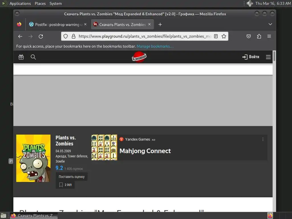The width and height of the screenshot is (292, 219).
Task: Open the Manage bookmarks link
Action: 155,46
